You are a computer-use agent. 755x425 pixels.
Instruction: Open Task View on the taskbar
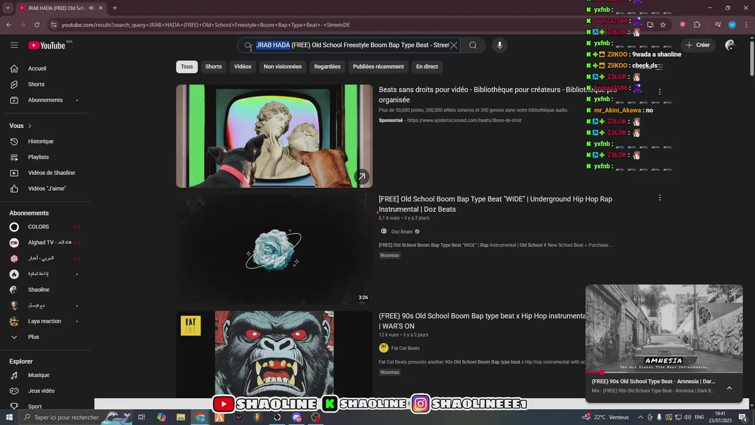coord(142,417)
